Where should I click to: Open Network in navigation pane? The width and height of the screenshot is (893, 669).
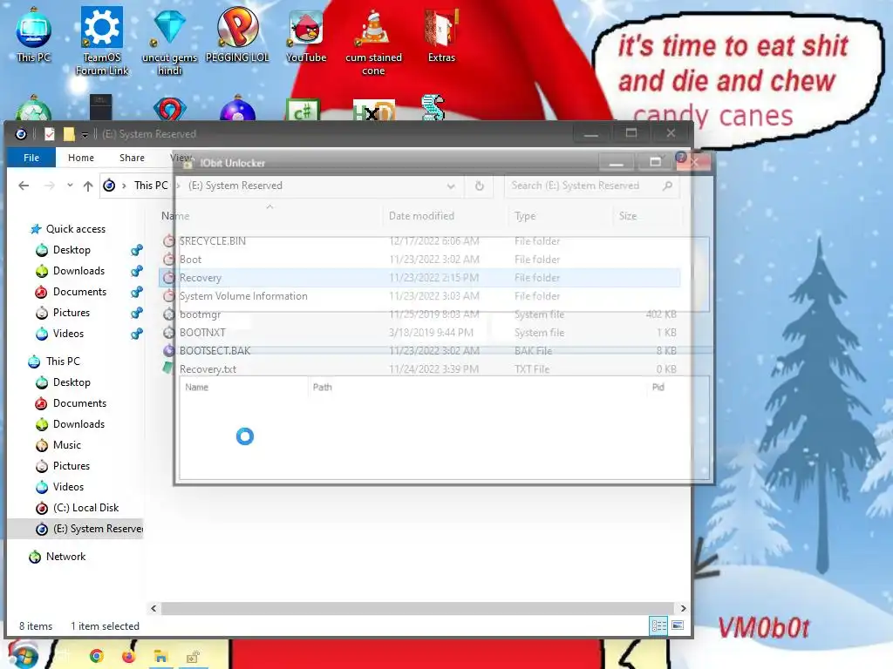65,557
